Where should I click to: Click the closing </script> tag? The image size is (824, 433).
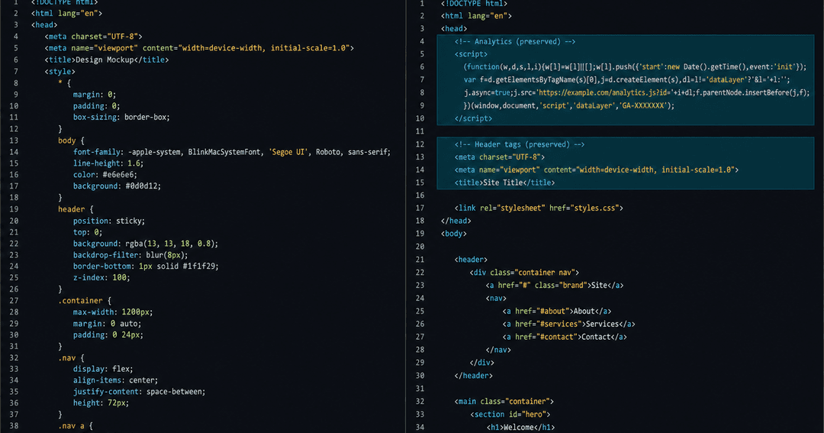[474, 118]
